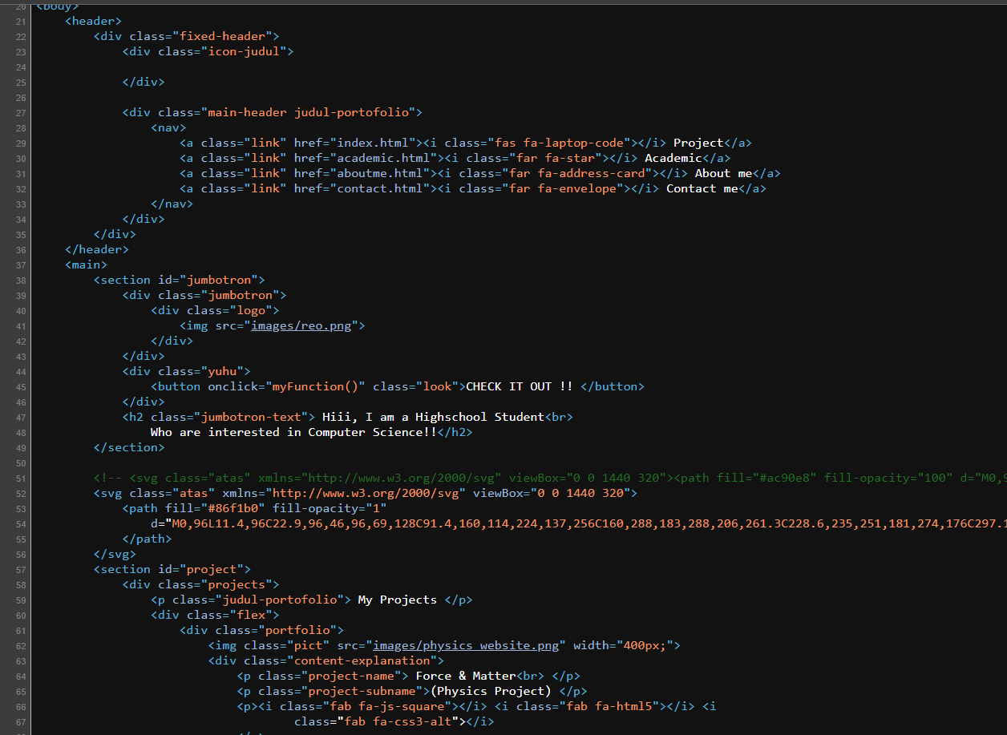Viewport: 1007px width, 735px height.
Task: Click the Force & Matter project name text
Action: tap(465, 676)
